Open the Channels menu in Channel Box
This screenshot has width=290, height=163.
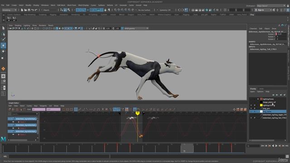click(x=253, y=29)
